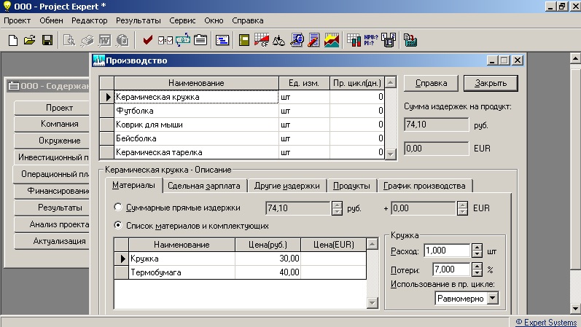Select 'Список материалов и комплектующих' radio button

pyautogui.click(x=119, y=226)
